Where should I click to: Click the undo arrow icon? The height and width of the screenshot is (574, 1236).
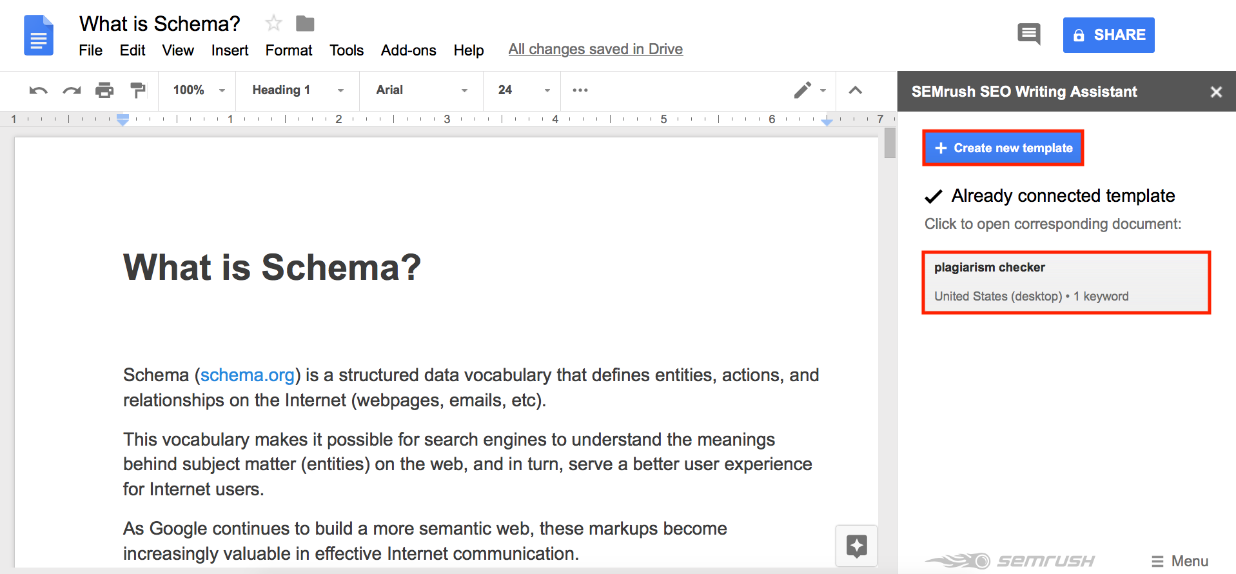38,90
